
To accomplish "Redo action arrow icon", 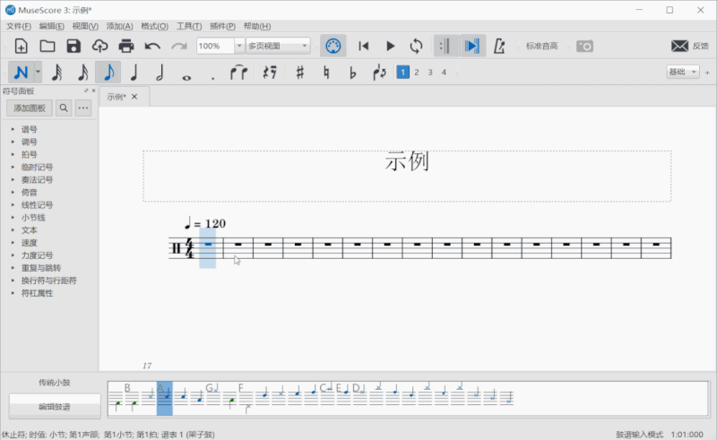I will click(x=178, y=47).
